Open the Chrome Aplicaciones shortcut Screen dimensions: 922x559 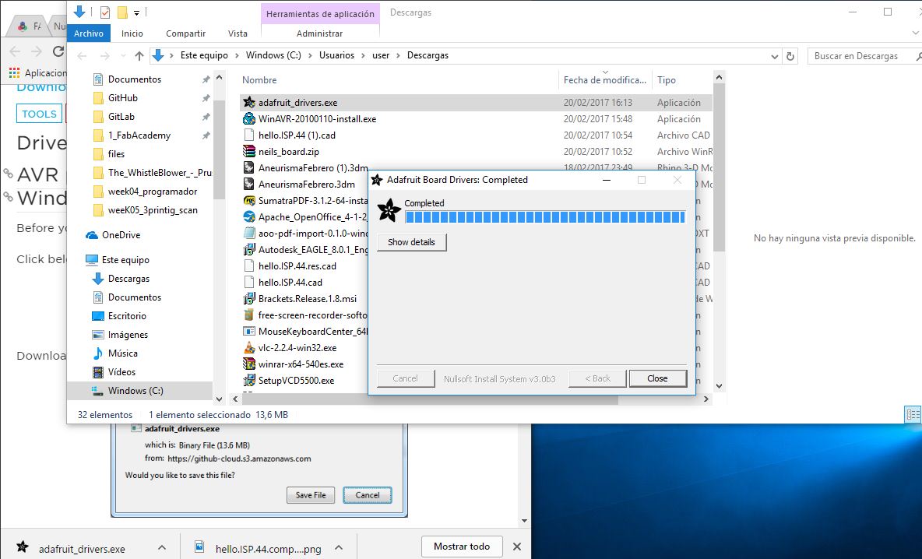(37, 73)
